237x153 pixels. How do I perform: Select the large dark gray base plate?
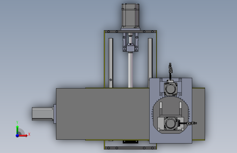coord(103,114)
